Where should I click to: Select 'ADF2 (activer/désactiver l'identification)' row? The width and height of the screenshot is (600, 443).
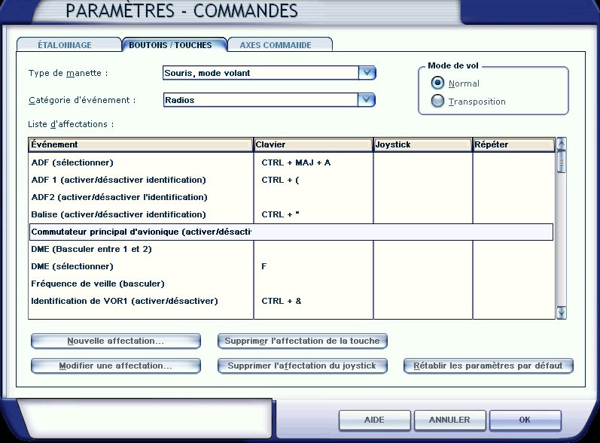pyautogui.click(x=291, y=197)
